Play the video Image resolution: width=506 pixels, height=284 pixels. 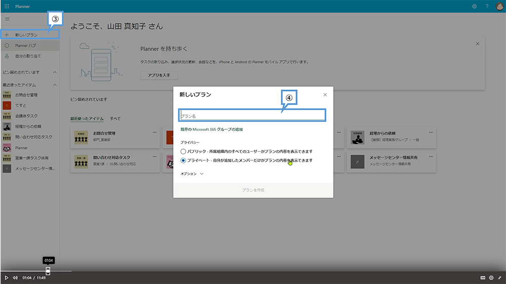[6, 277]
